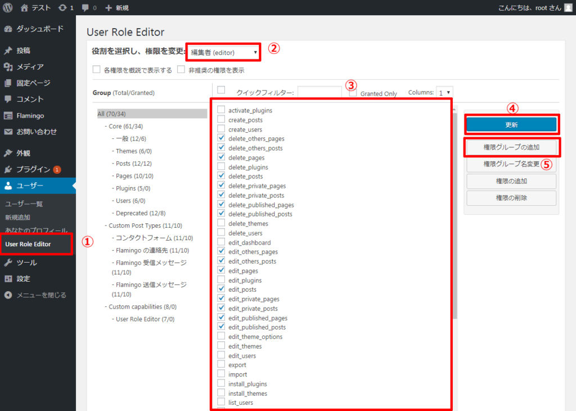Click the blue 更新 button
This screenshot has height=411, width=576.
point(511,124)
